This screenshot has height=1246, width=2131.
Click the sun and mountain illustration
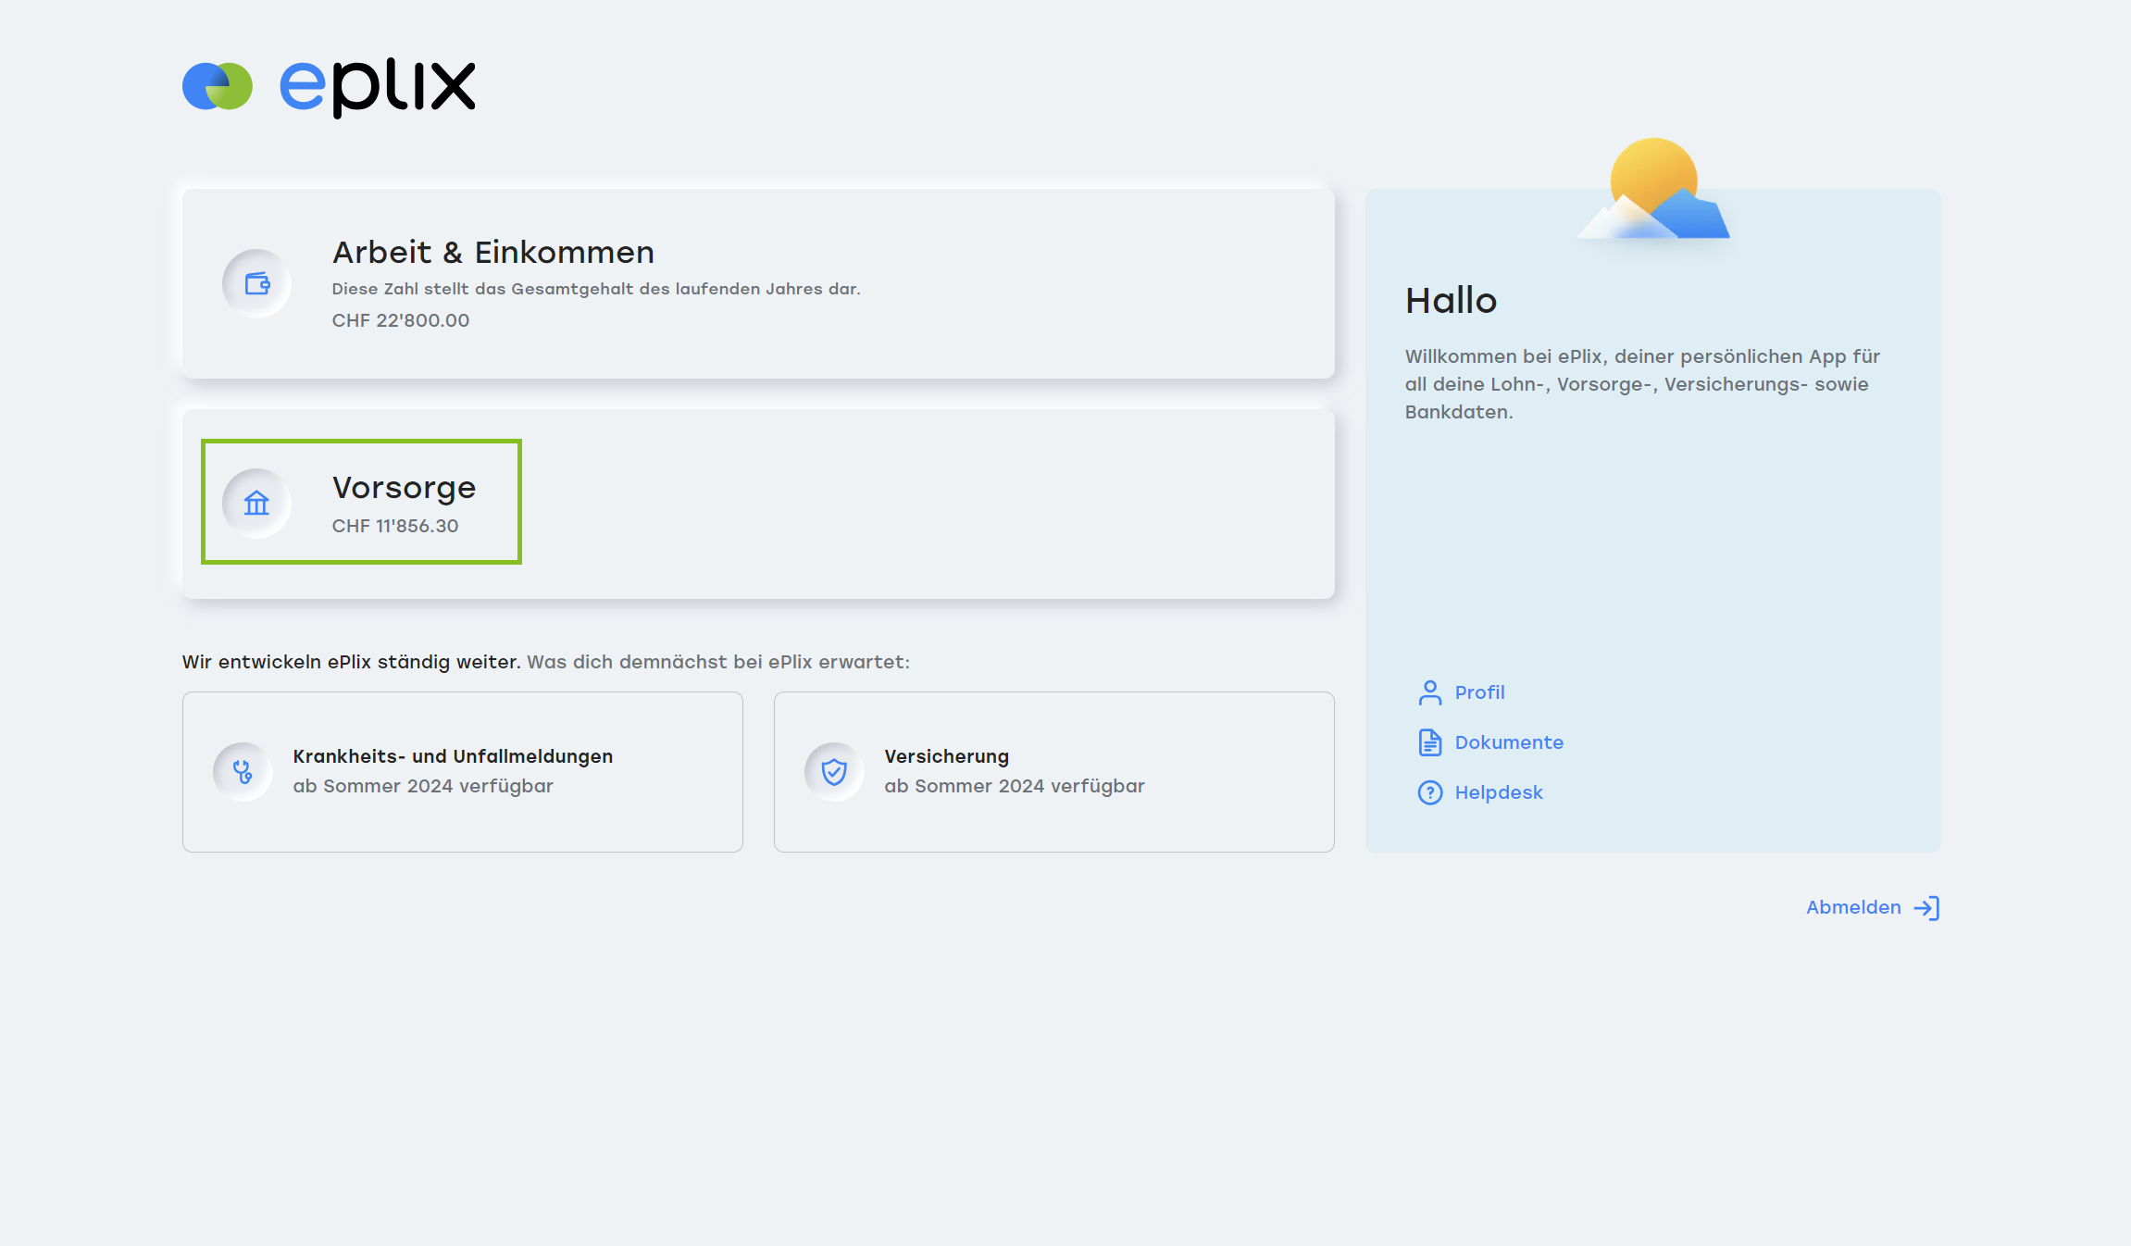click(x=1653, y=190)
